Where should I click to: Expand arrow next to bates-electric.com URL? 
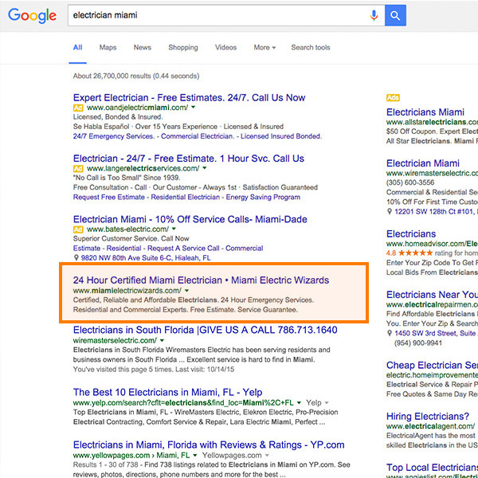174,229
